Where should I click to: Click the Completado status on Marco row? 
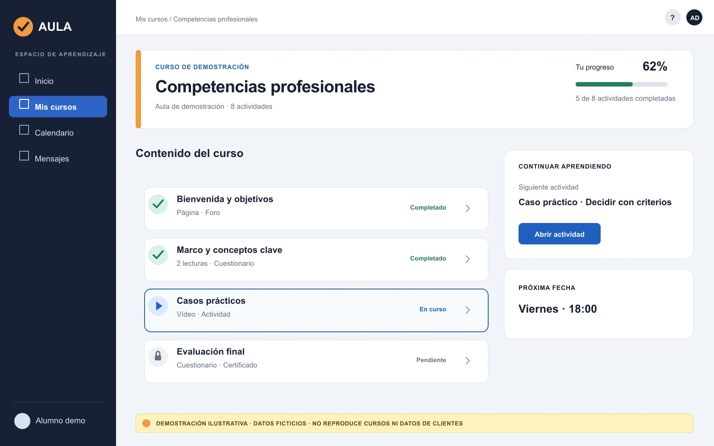pyautogui.click(x=428, y=258)
